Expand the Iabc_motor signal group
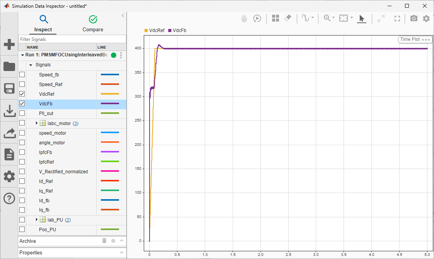The image size is (434, 259). point(37,123)
